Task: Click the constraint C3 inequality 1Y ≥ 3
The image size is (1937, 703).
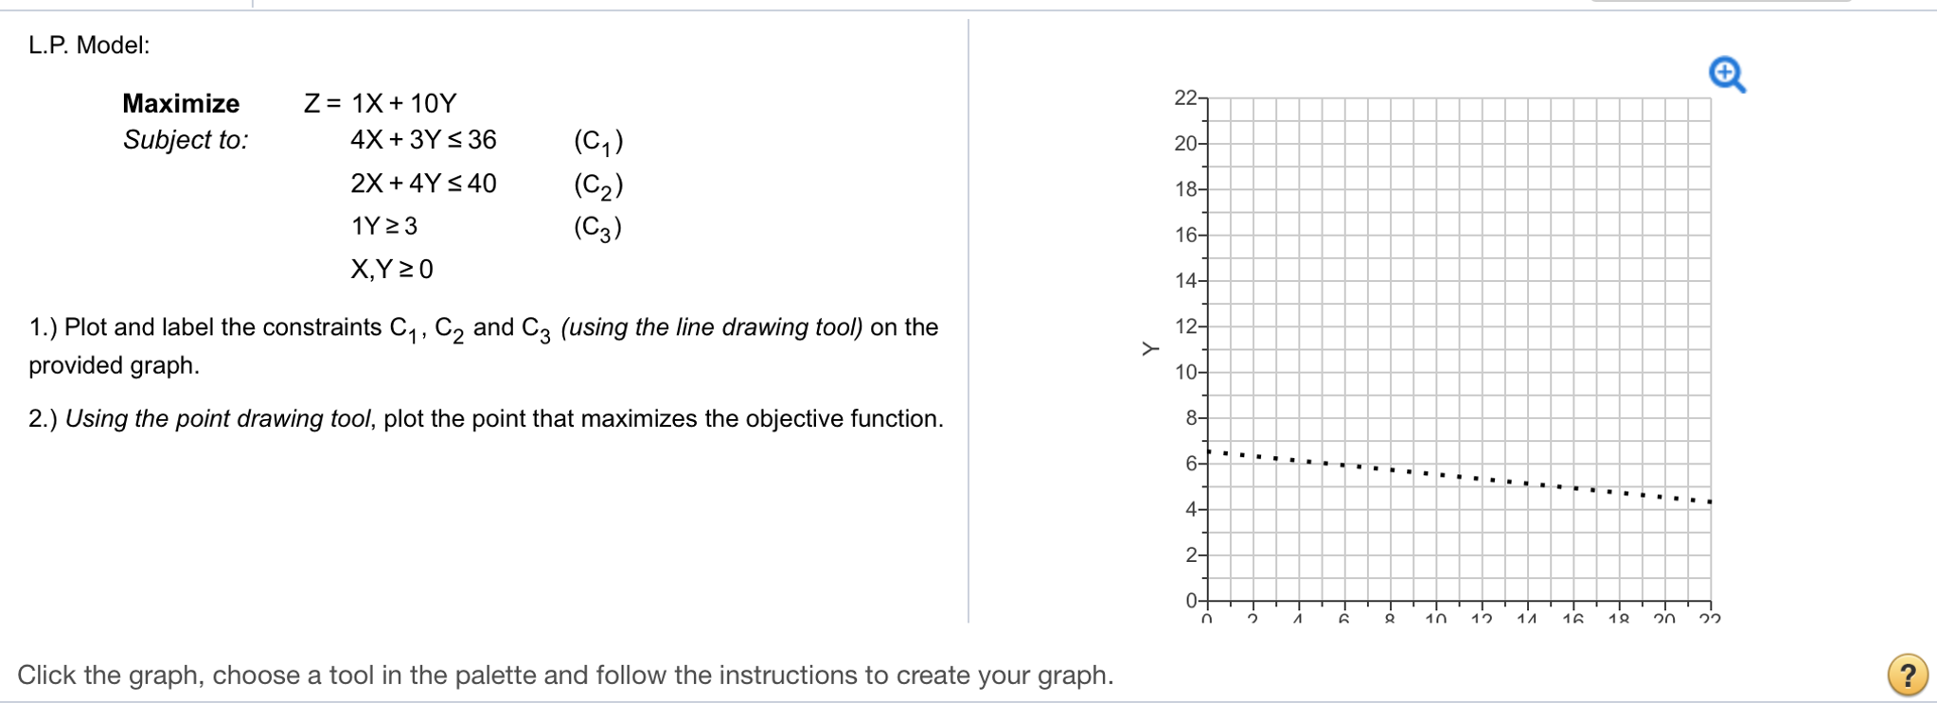Action: (386, 226)
